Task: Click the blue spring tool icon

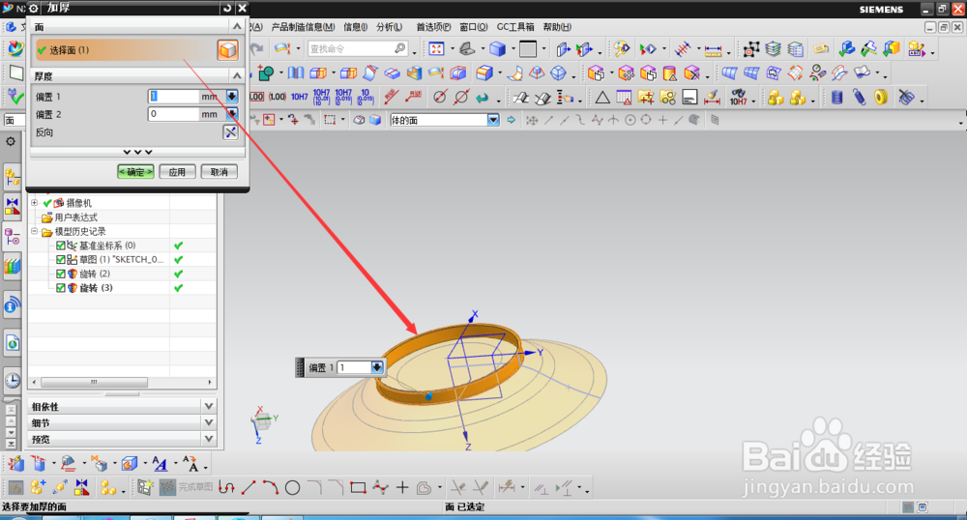Action: coord(859,97)
